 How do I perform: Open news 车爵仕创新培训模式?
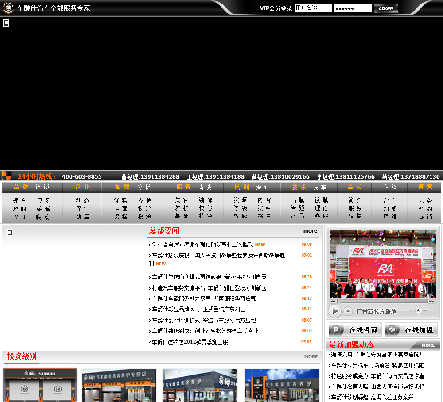click(204, 321)
